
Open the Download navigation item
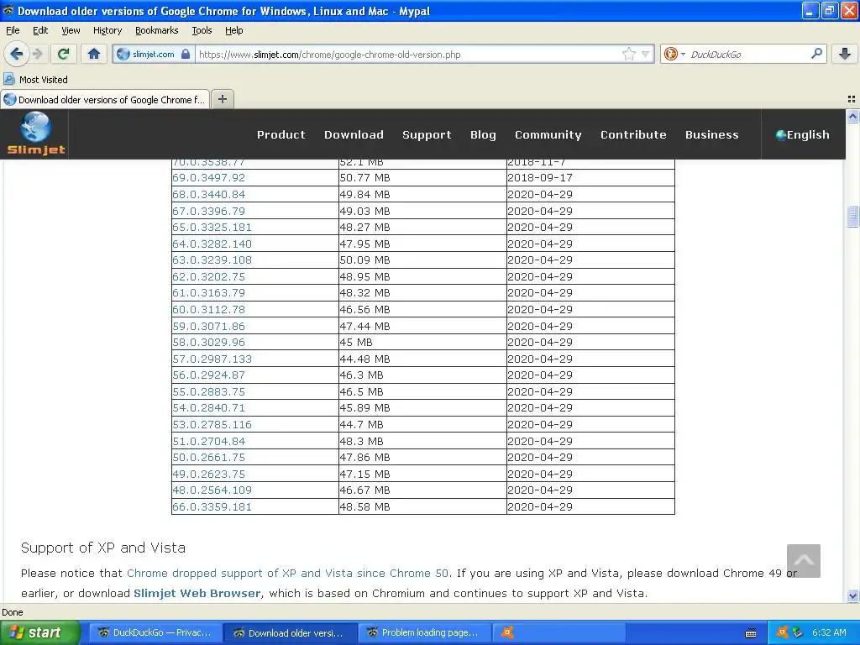[x=354, y=134]
